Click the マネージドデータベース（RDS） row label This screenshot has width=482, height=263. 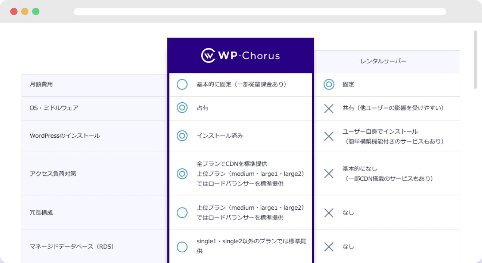coord(72,247)
